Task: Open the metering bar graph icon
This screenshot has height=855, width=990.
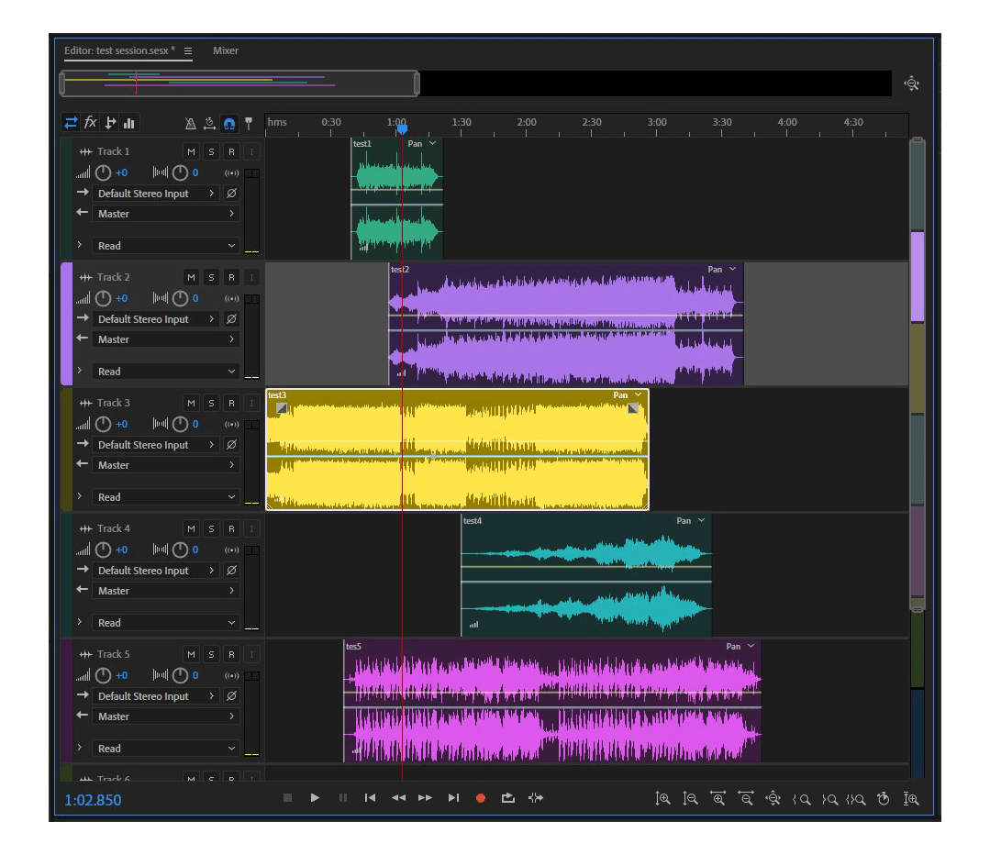Action: 129,122
